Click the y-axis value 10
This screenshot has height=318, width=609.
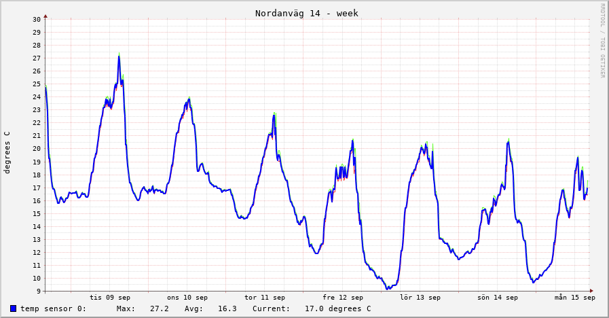click(x=37, y=279)
